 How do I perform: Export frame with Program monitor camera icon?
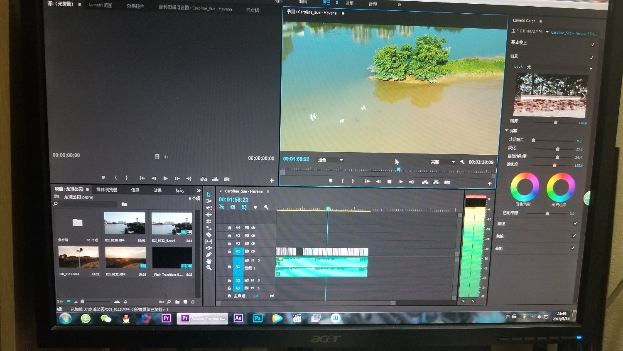click(x=447, y=182)
